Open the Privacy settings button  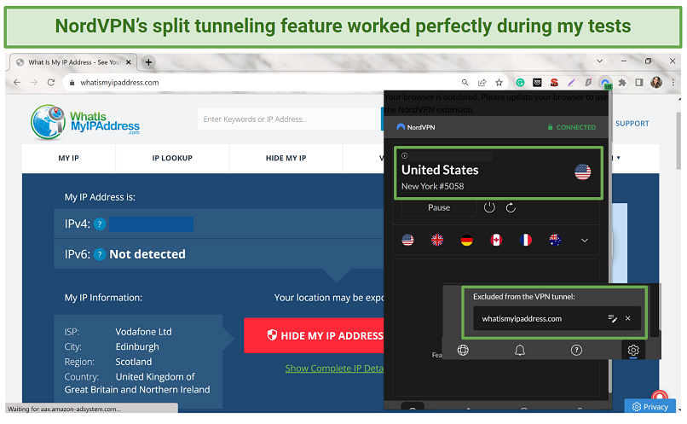[x=650, y=406]
